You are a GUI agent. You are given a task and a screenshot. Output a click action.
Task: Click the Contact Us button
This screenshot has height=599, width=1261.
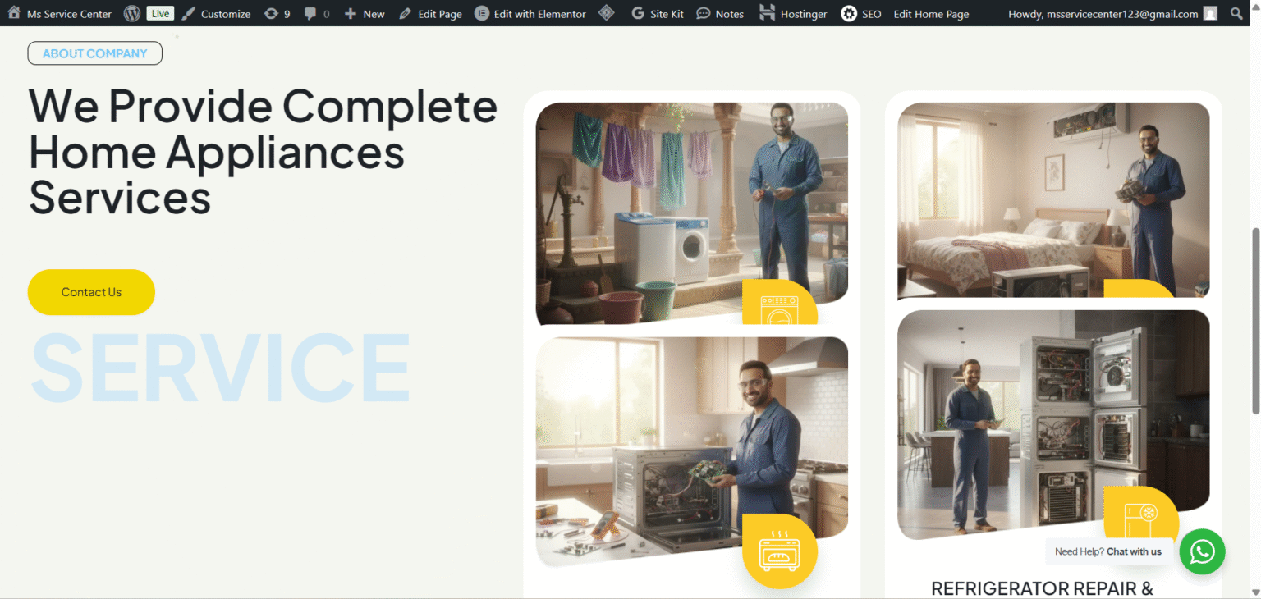click(91, 291)
